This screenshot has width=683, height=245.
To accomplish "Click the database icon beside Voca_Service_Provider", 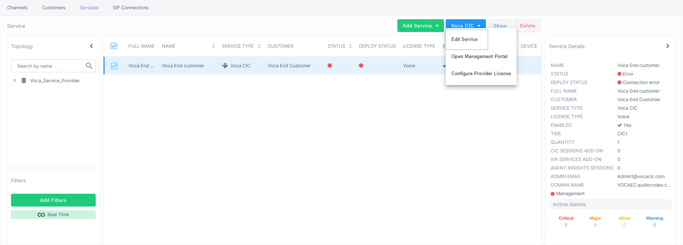I will coord(24,80).
